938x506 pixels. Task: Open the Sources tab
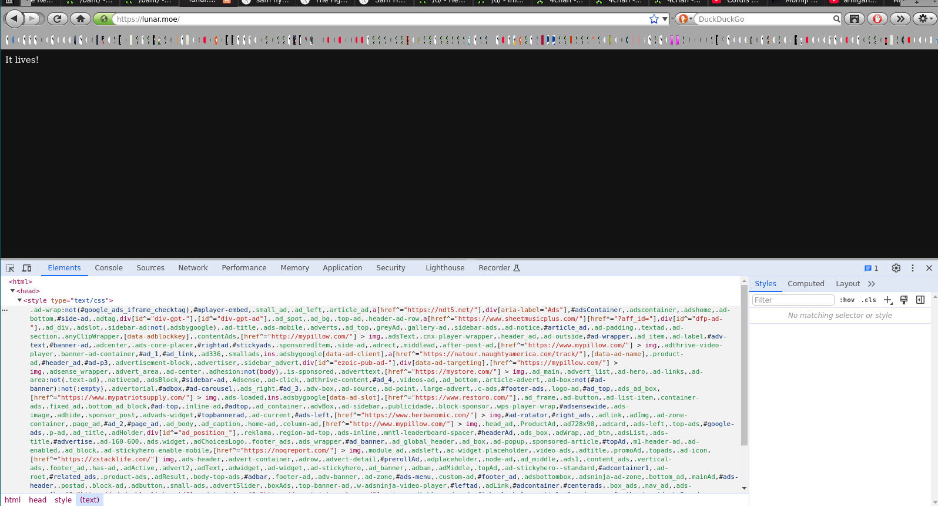point(150,268)
